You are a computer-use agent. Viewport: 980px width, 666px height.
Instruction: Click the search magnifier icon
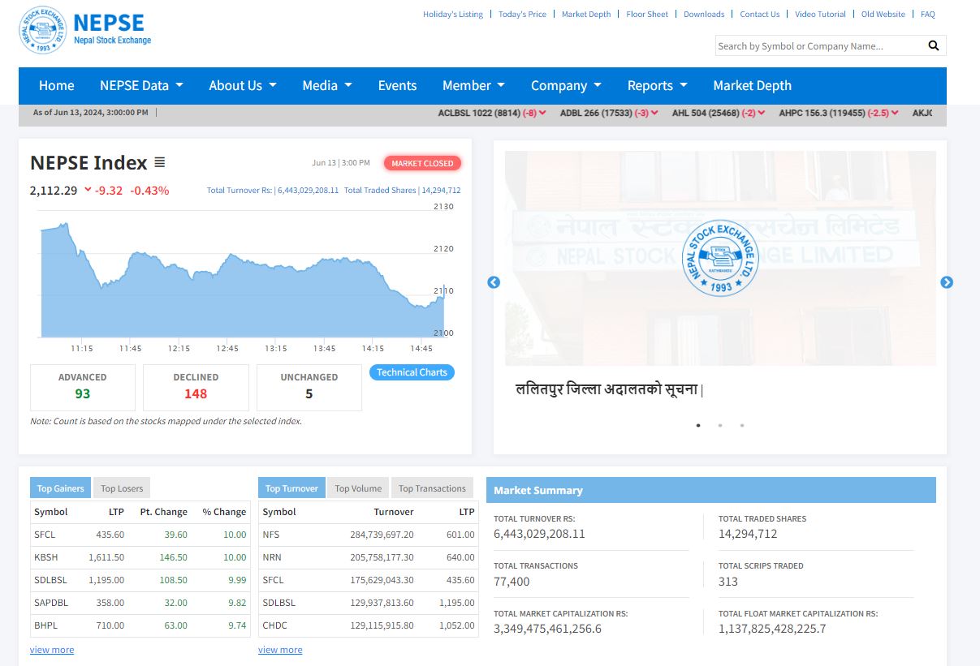tap(934, 45)
